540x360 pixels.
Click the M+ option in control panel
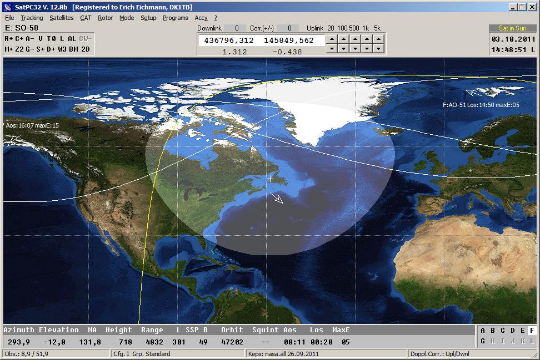(x=9, y=49)
